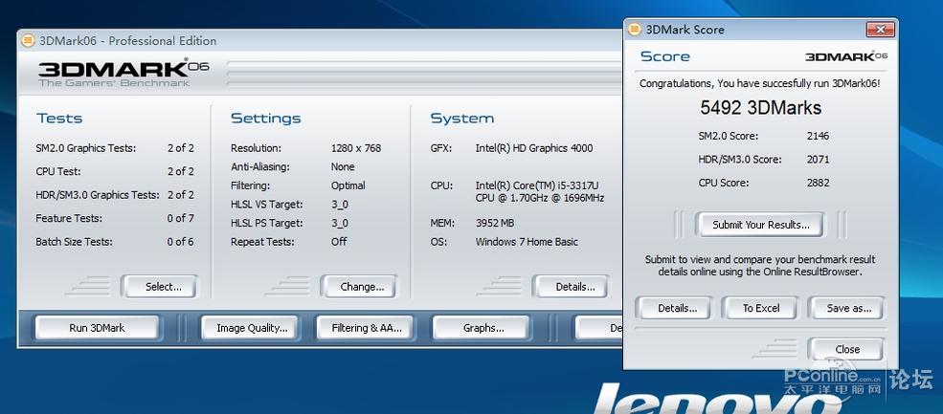Click Feature Tests value 0 of 7
The width and height of the screenshot is (943, 414).
180,218
